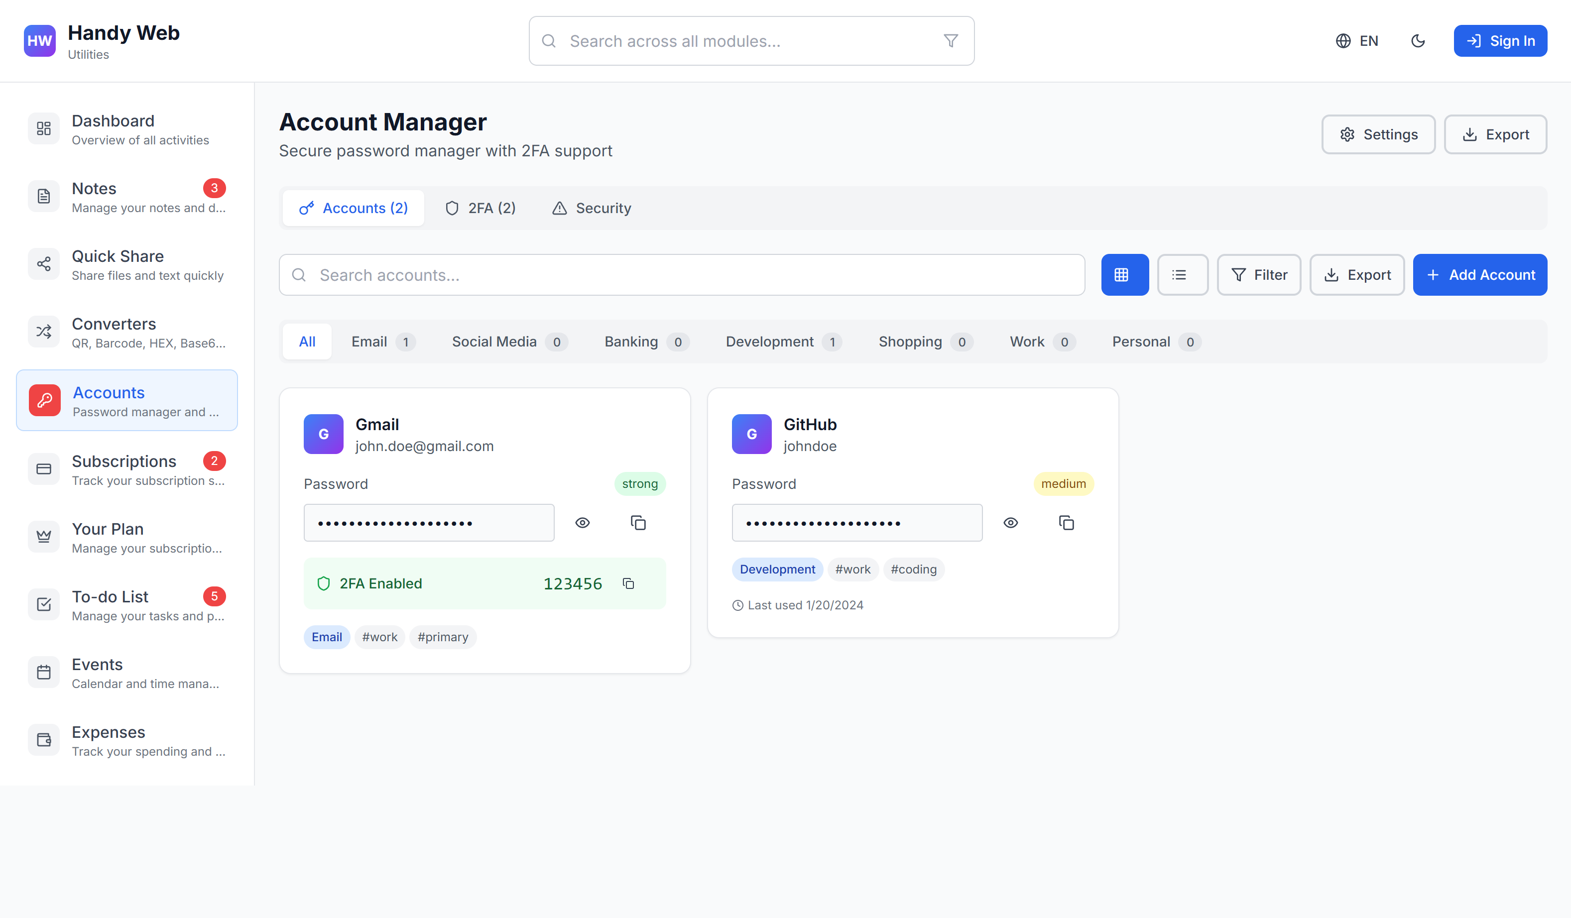Show the Gmail password with eye icon
1571x918 pixels.
582,523
